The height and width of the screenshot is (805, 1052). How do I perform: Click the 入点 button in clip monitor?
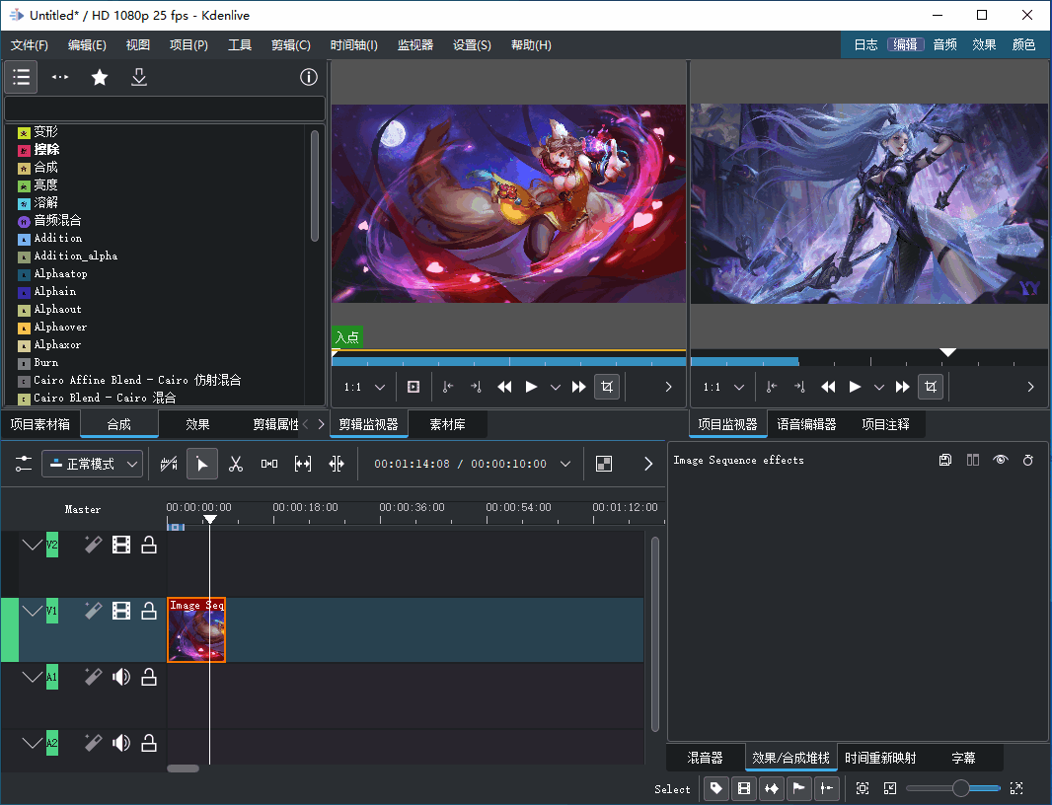point(346,336)
